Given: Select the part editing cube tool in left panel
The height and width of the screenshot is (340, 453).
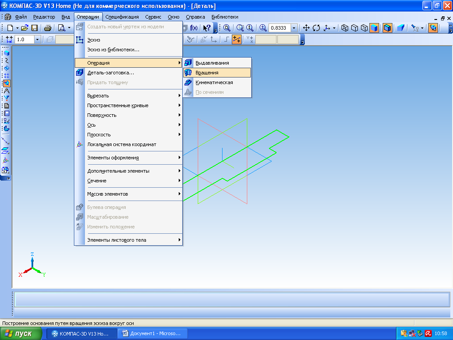Looking at the screenshot, I should point(6,53).
